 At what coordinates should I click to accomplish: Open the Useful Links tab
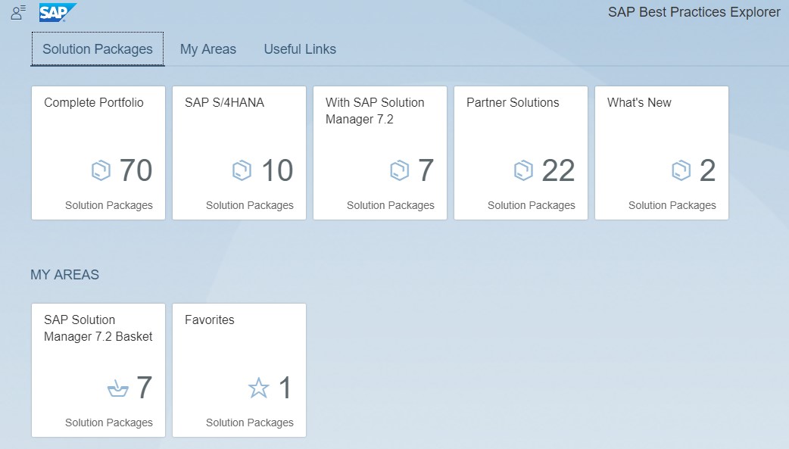(300, 49)
